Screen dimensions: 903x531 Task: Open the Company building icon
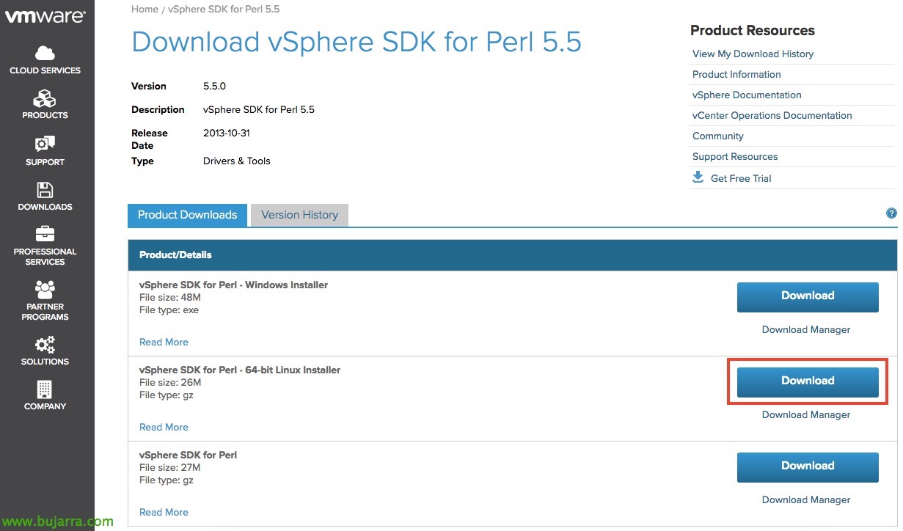(45, 389)
